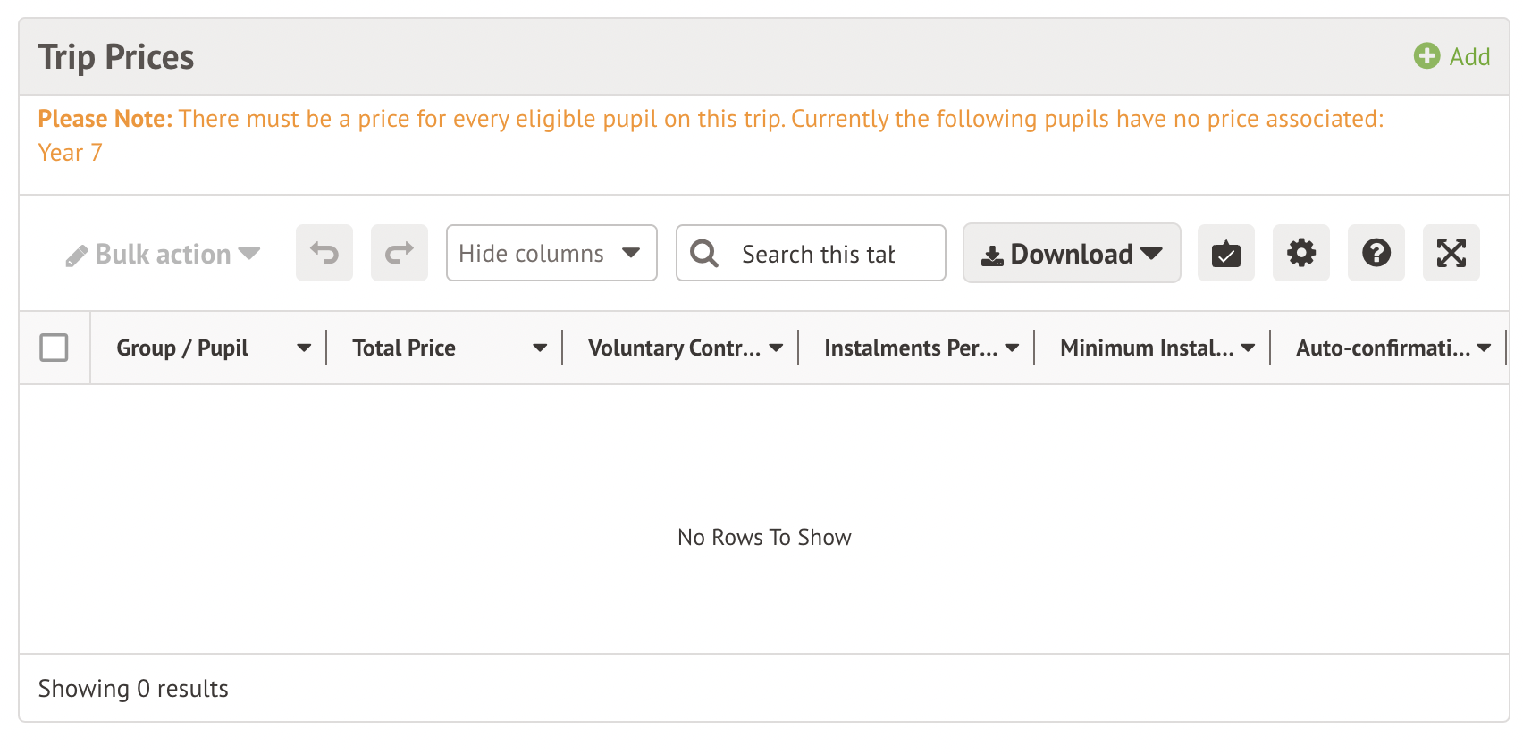
Task: Expand table to fullscreen
Action: pyautogui.click(x=1451, y=254)
